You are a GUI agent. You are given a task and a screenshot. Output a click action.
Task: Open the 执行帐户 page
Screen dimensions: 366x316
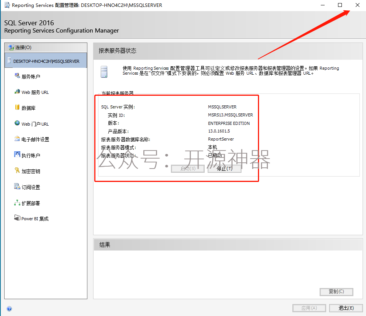coord(31,155)
